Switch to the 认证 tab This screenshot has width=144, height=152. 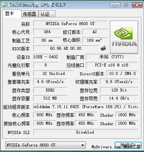(47, 14)
